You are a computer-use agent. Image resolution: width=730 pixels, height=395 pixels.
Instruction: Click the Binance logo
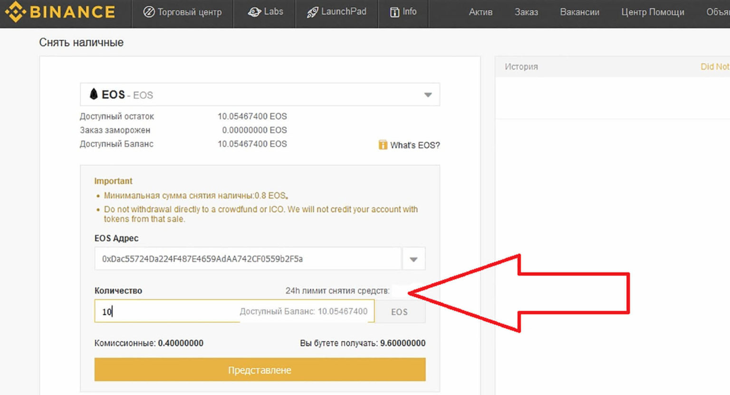60,12
